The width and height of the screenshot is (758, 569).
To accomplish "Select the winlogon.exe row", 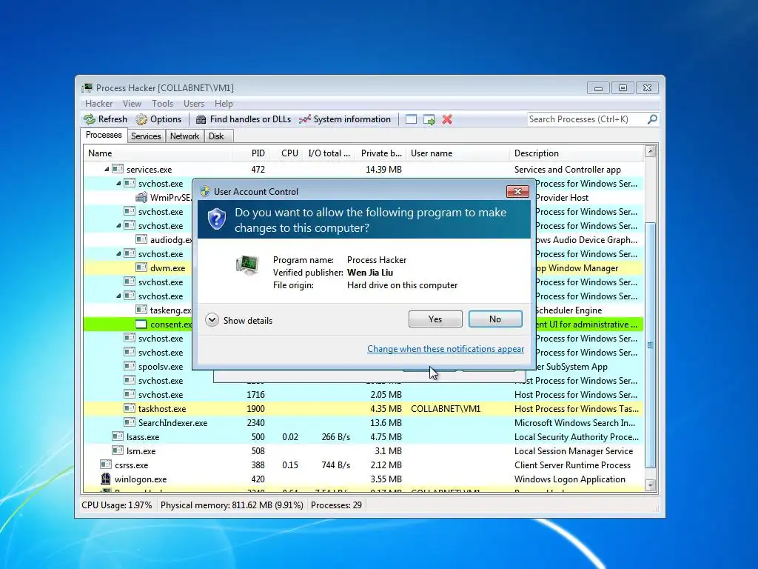I will [x=363, y=479].
